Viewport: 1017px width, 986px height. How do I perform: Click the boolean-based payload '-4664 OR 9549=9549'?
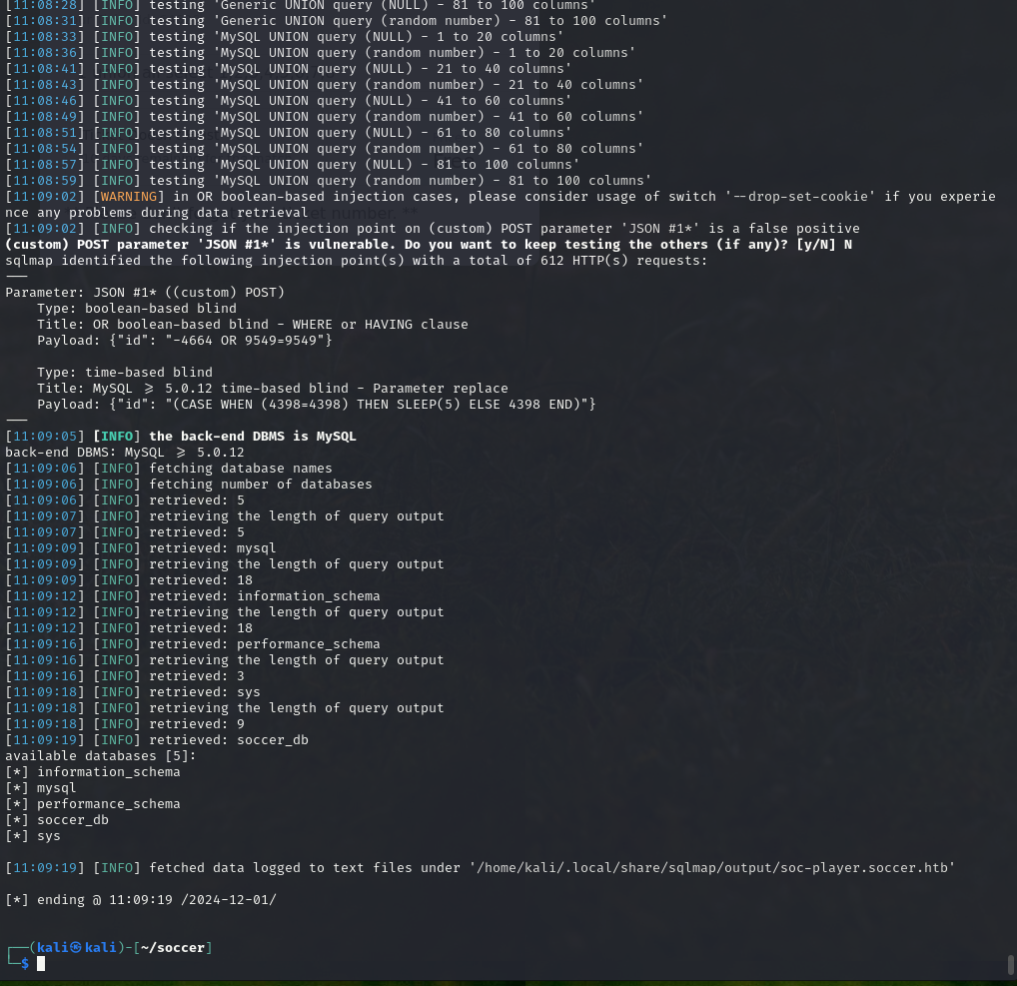[249, 341]
